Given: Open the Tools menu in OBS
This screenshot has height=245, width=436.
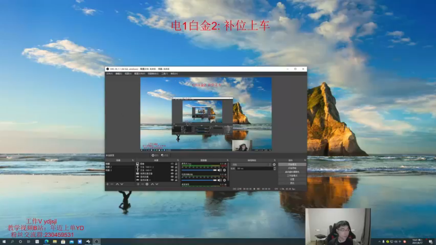Looking at the screenshot, I should (x=165, y=73).
